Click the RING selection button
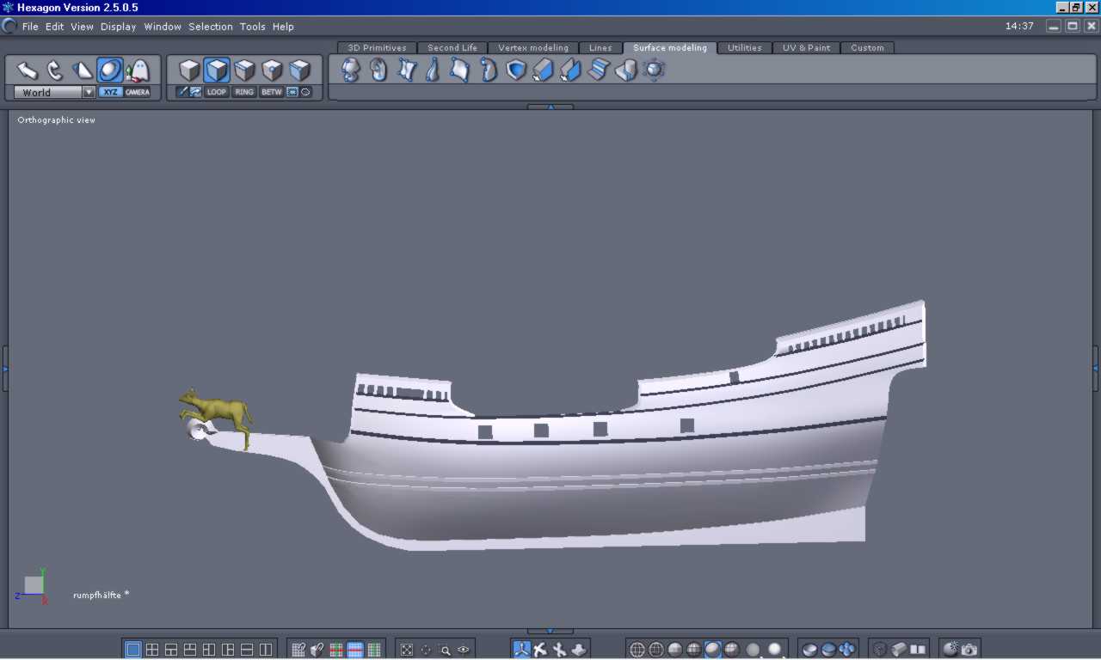Viewport: 1101px width, 660px height. pos(244,92)
